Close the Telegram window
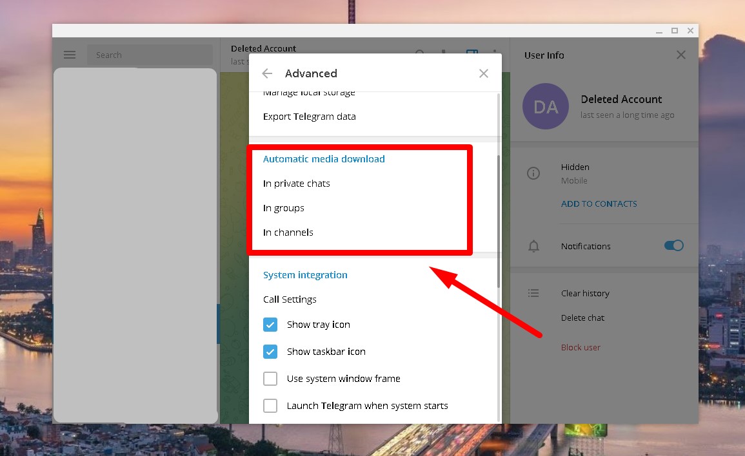745x456 pixels. [x=690, y=31]
